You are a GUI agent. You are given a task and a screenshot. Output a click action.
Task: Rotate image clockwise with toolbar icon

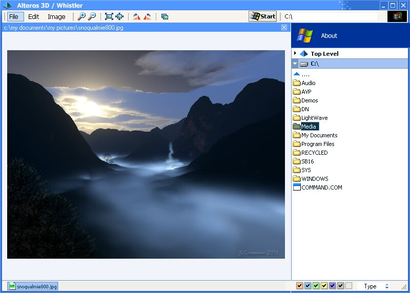coord(136,17)
